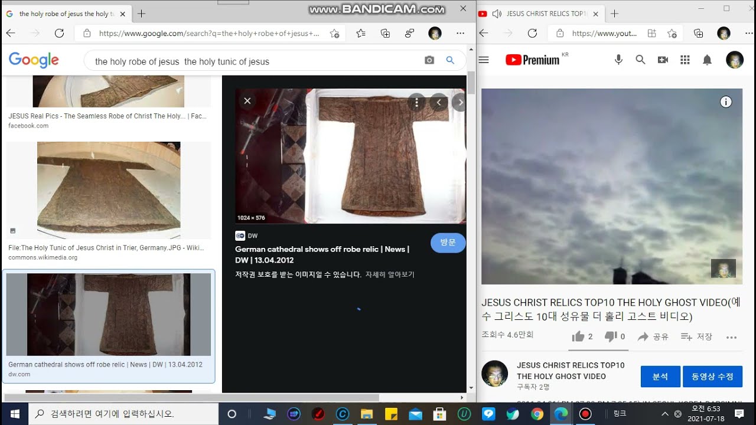Click the Windows taskbar search box

123,414
